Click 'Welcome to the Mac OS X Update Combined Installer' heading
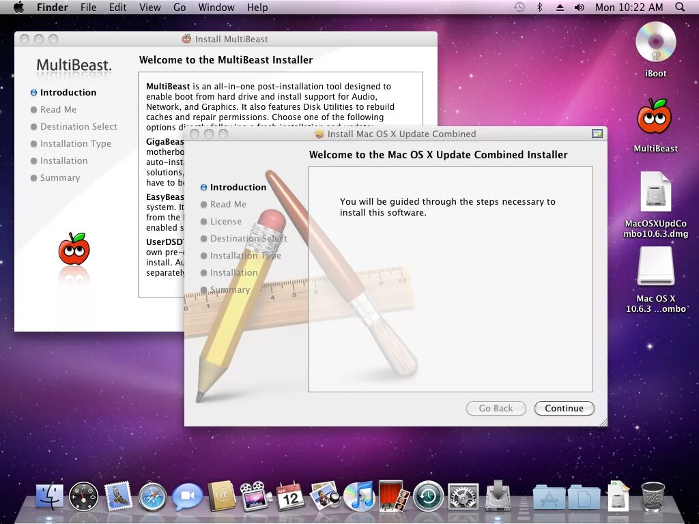Screen dimensions: 699x524 point(438,155)
